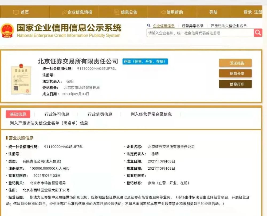Viewport: 267px width, 216px height.
Task: Open the 信息公告 navigation item
Action: [x=129, y=12]
